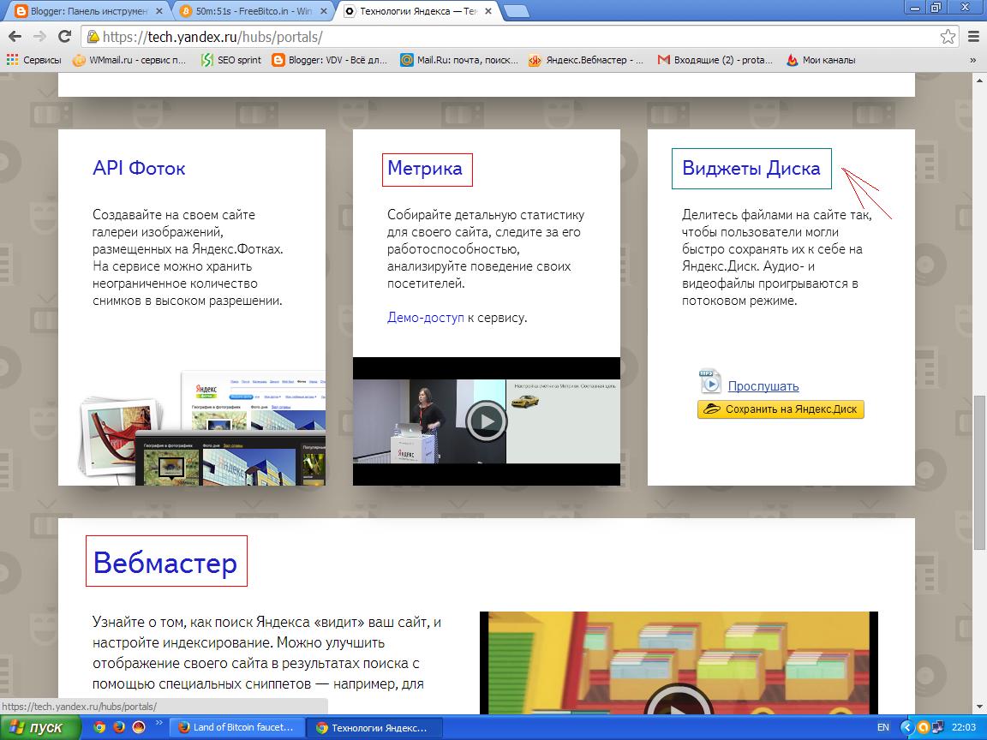The width and height of the screenshot is (987, 740).
Task: Go back using the browser back arrow
Action: point(15,37)
